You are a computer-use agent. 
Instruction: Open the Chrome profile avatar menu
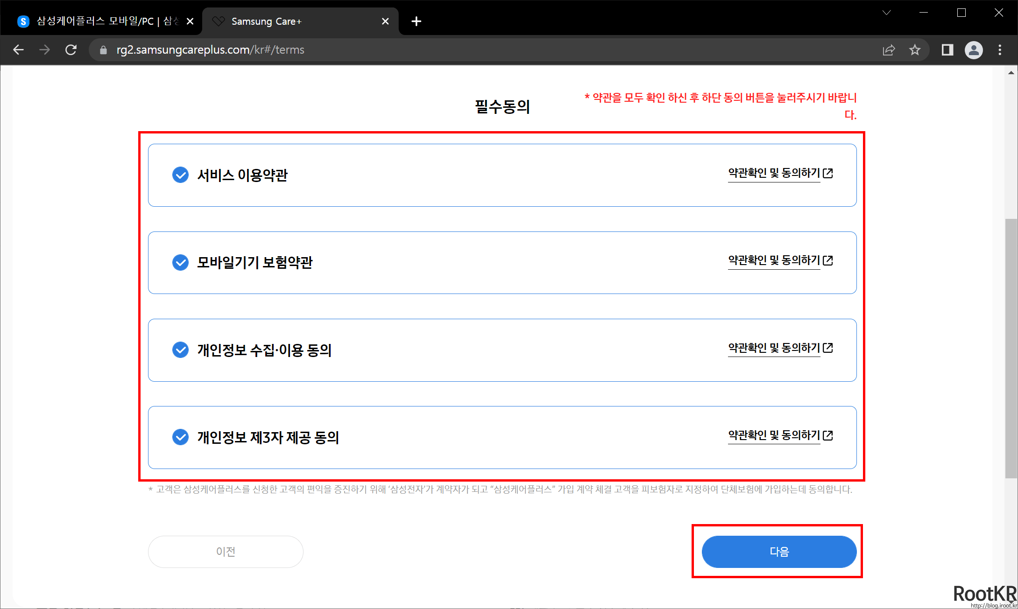click(x=974, y=50)
